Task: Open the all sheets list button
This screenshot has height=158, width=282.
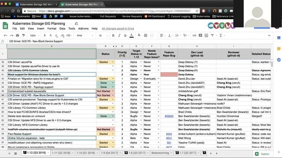Action: (15, 153)
